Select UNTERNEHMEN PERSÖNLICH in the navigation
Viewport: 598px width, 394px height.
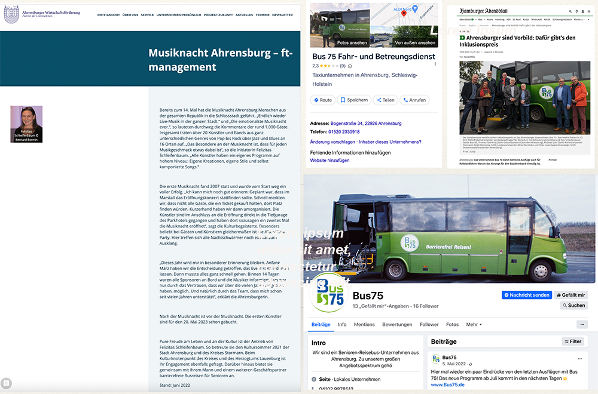pos(178,15)
